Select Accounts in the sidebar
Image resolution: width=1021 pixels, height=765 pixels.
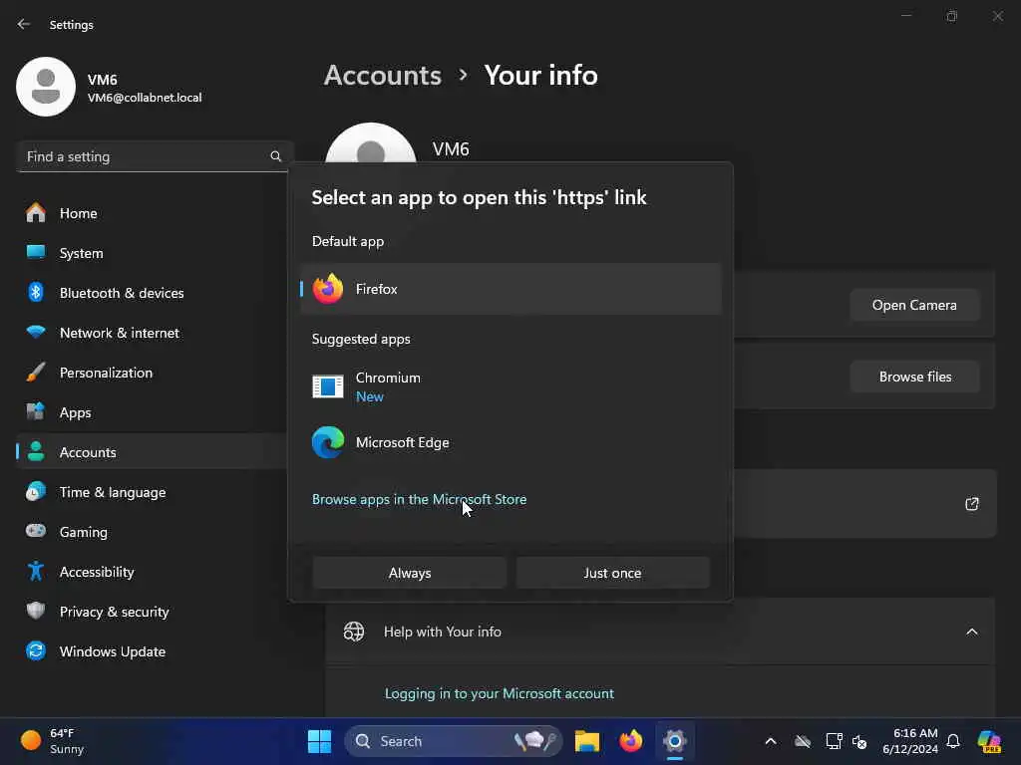point(152,452)
